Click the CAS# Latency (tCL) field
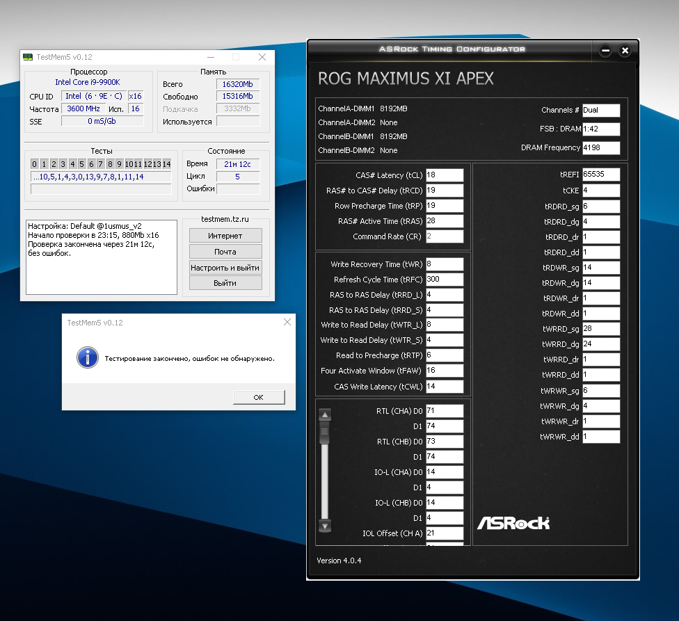Screen dimensions: 679x621 coord(445,175)
